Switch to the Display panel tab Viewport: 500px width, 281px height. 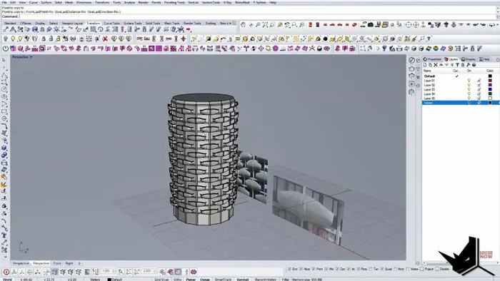tap(469, 59)
